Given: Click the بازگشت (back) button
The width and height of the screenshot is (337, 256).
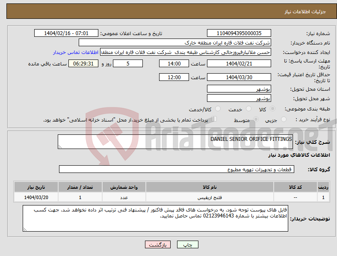Looking at the screenshot, I should 158,244.
